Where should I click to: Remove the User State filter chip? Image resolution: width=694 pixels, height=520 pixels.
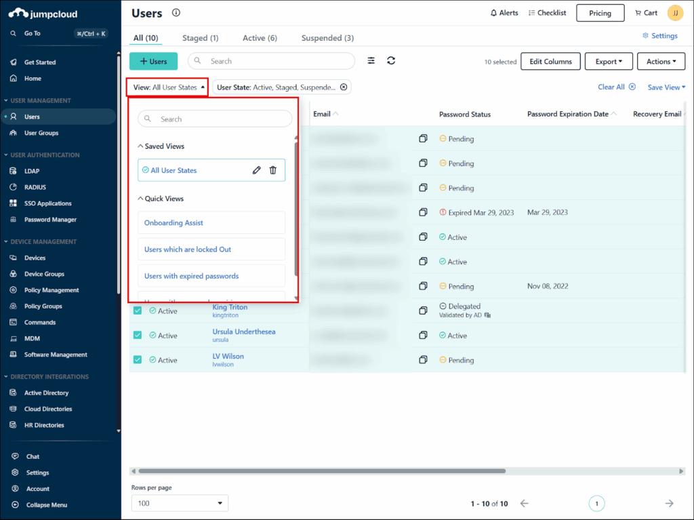[344, 87]
